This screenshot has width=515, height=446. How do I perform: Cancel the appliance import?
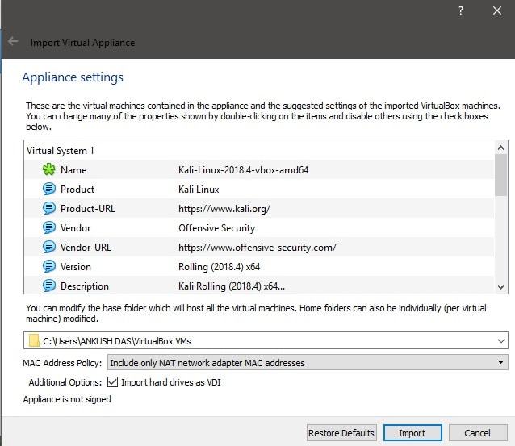(x=477, y=433)
